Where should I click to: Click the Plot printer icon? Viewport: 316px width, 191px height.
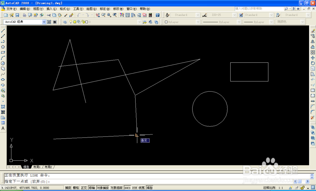pos(24,15)
